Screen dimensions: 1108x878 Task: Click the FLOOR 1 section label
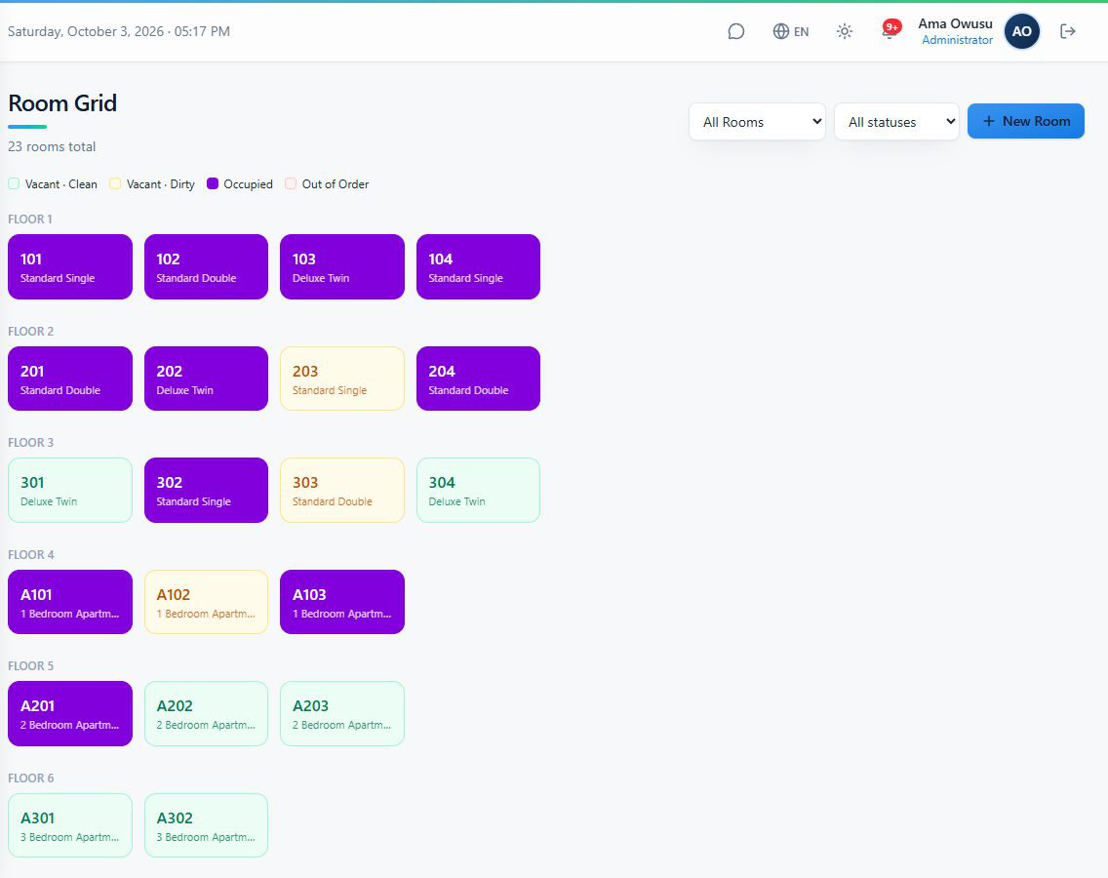click(29, 219)
